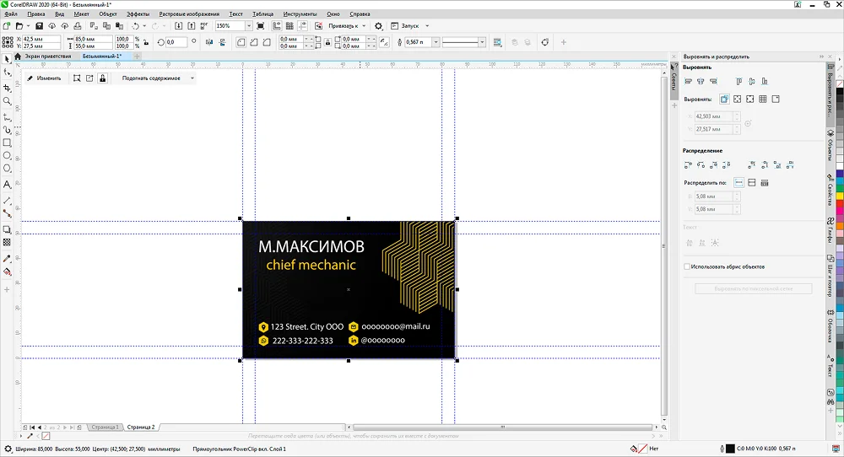Click the align top edges icon
This screenshot has height=457, width=844.
click(739, 81)
